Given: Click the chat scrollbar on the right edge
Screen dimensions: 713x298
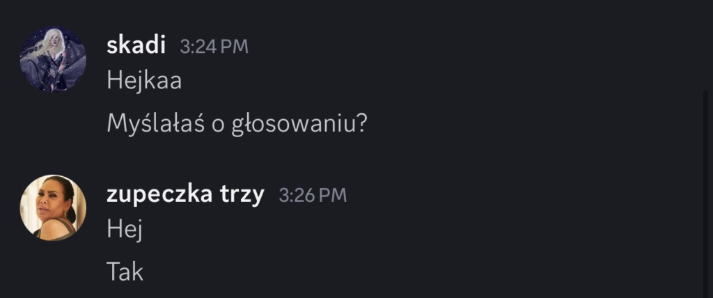Looking at the screenshot, I should point(706,195).
